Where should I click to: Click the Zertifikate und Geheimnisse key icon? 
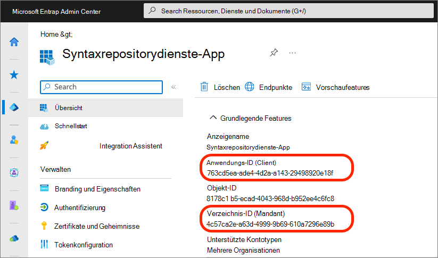pyautogui.click(x=44, y=226)
